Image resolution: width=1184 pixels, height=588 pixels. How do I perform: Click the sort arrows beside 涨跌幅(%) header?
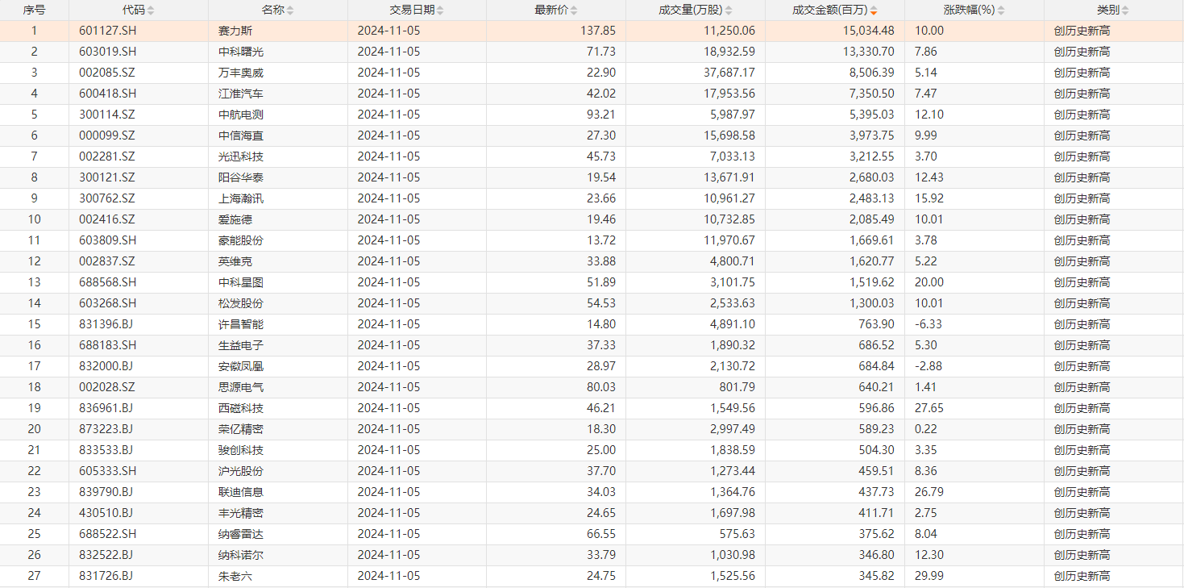point(1002,10)
